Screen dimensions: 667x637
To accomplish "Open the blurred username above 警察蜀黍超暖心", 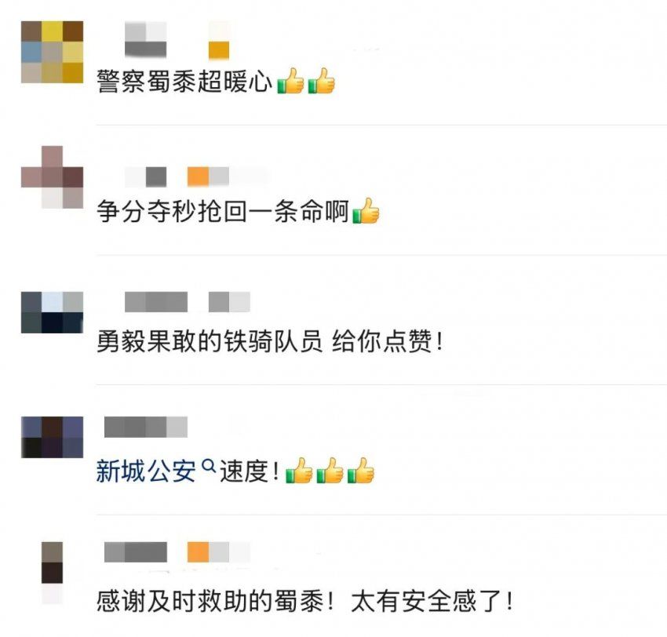I will click(145, 39).
